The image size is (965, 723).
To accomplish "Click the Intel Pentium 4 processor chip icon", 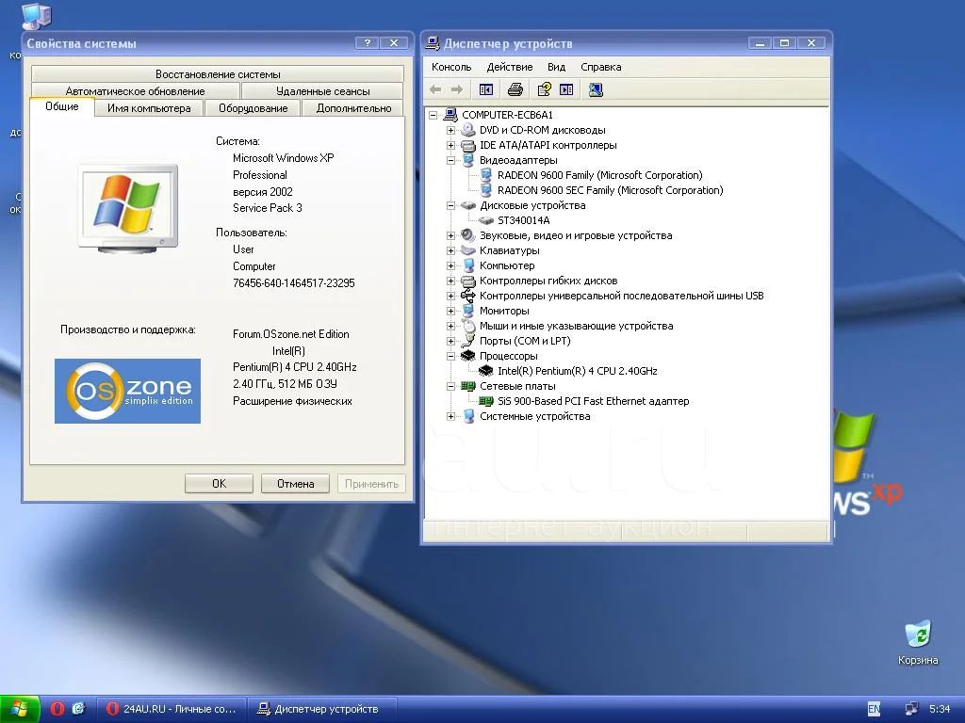I will coord(486,371).
